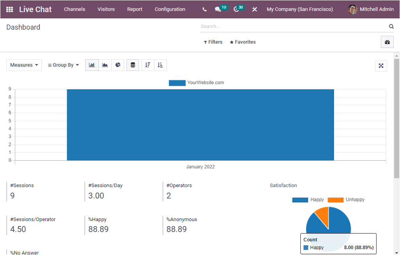
Task: Switch to line chart view
Action: (105, 65)
